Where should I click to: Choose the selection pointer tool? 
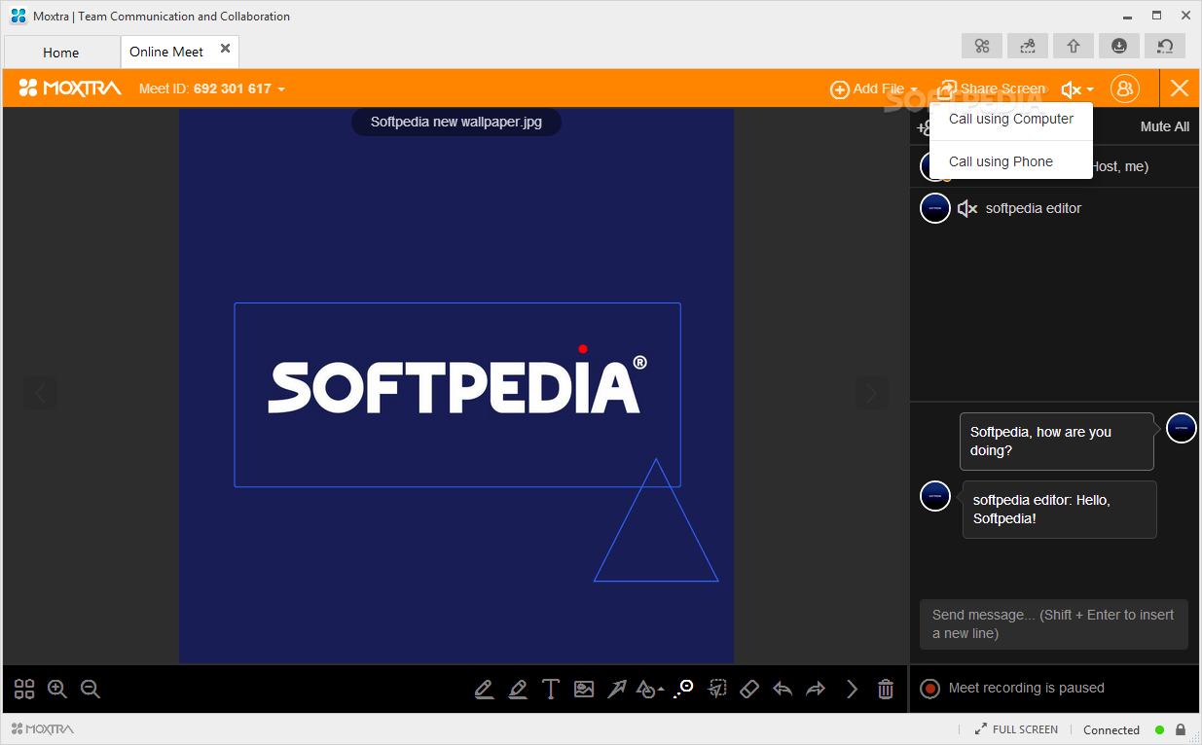(716, 689)
